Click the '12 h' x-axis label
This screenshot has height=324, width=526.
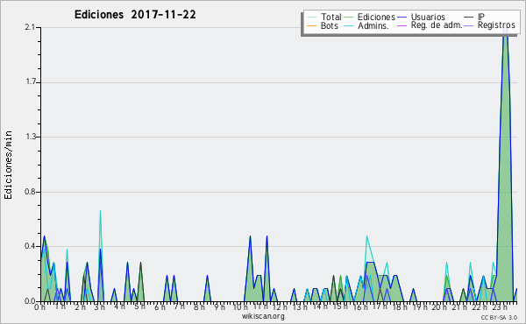pos(280,306)
